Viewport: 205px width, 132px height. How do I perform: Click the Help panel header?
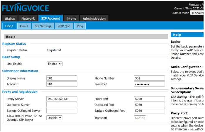[187, 35]
